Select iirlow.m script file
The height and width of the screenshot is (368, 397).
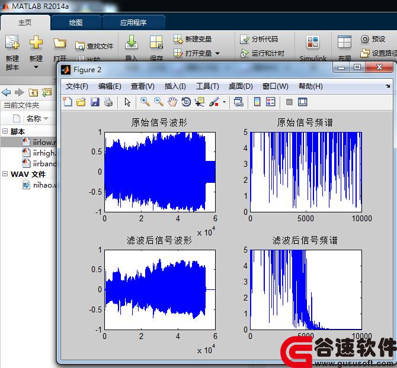(39, 142)
